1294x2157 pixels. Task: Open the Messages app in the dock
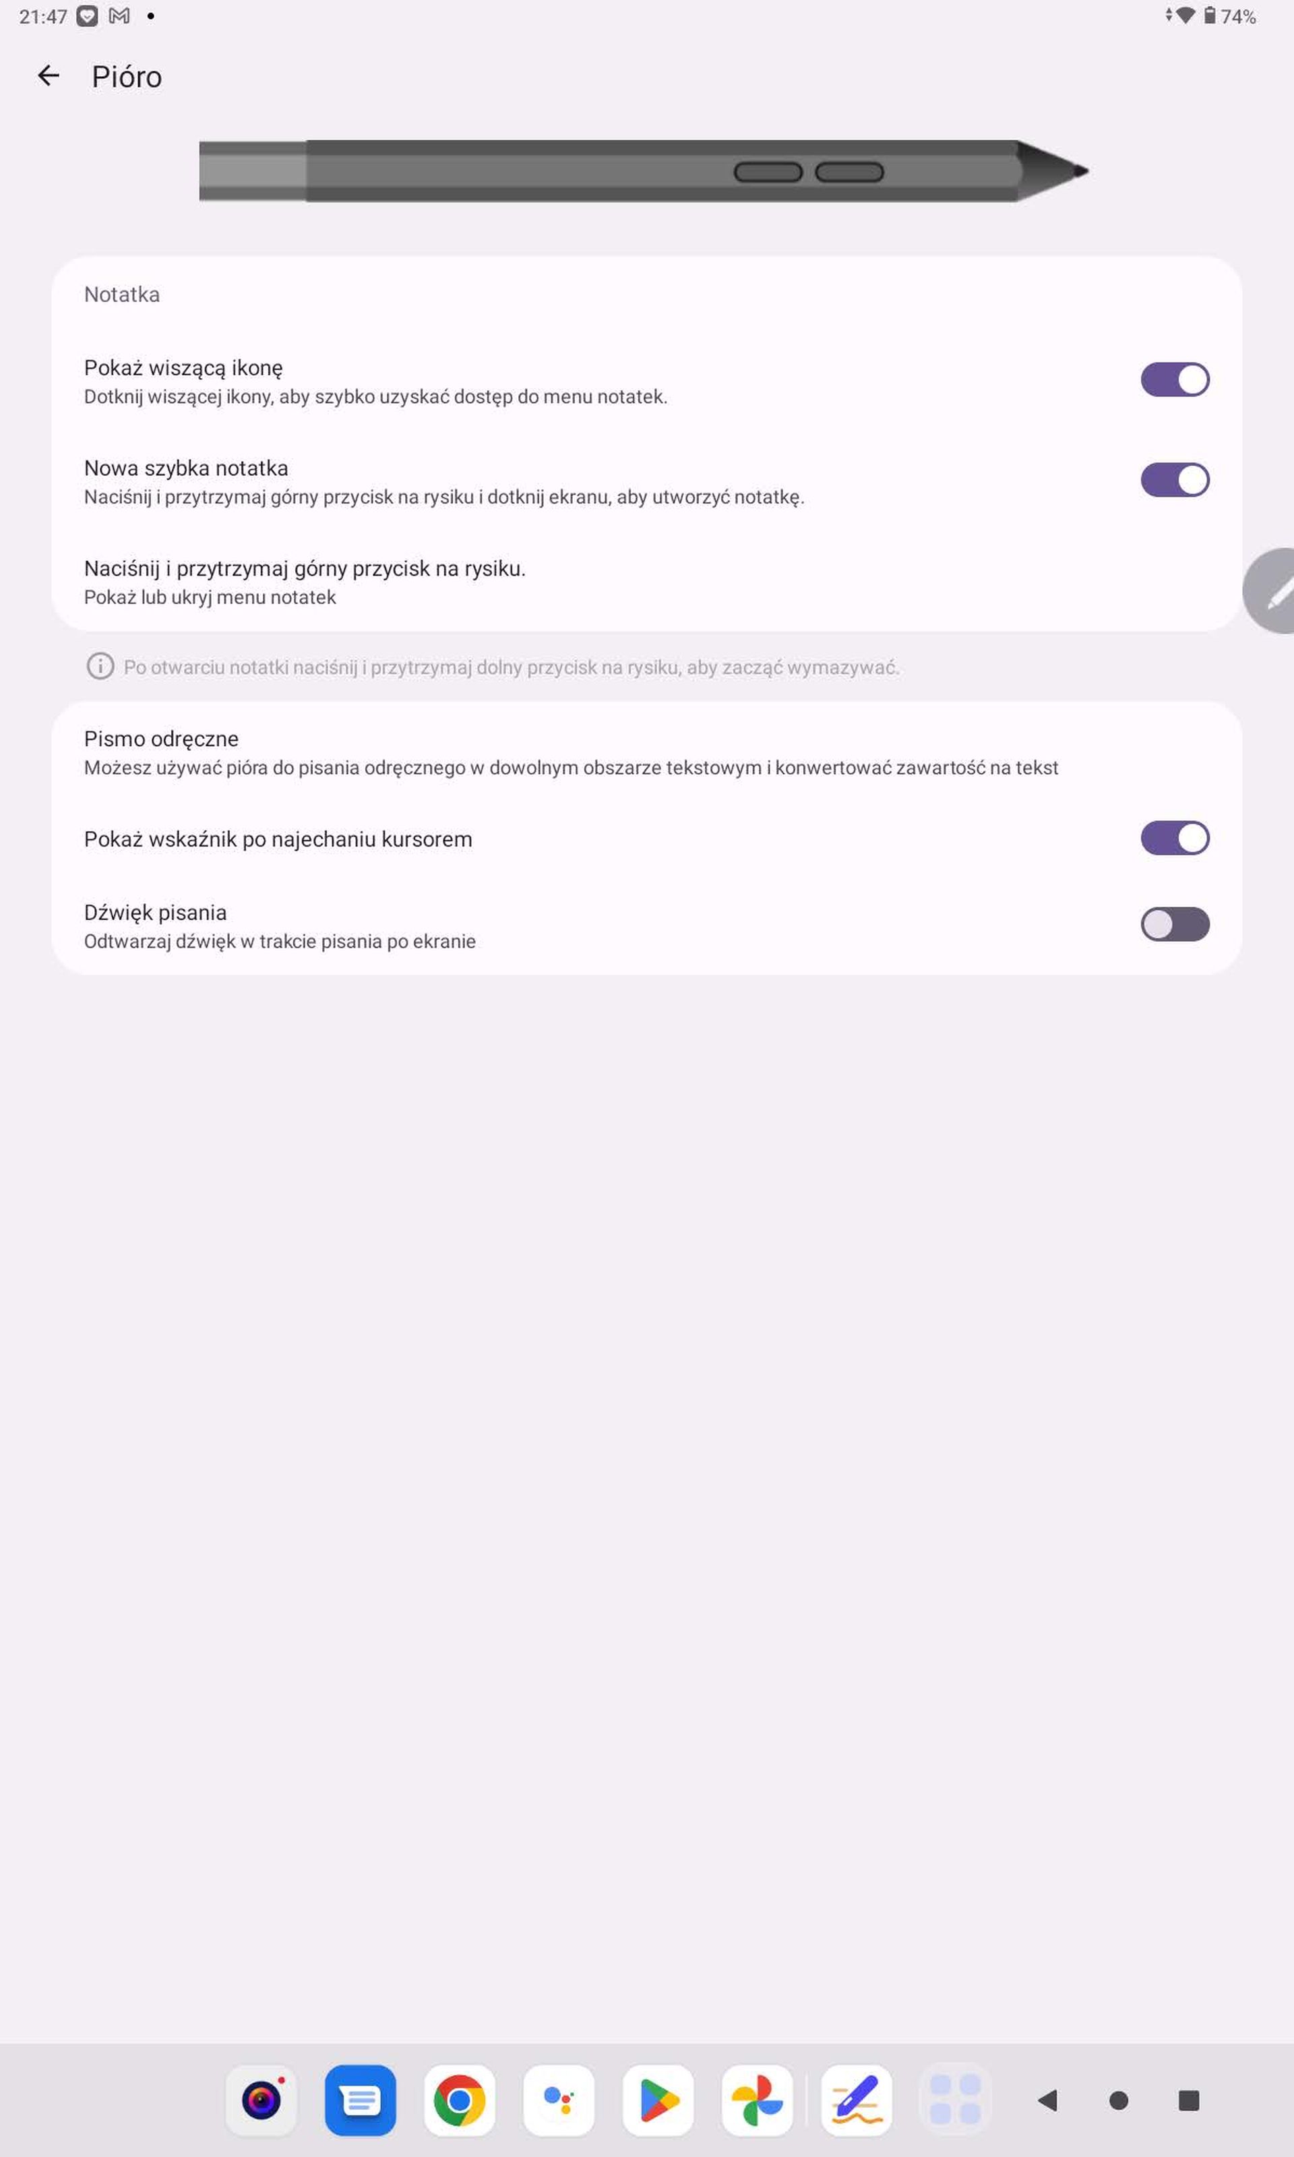click(360, 2100)
